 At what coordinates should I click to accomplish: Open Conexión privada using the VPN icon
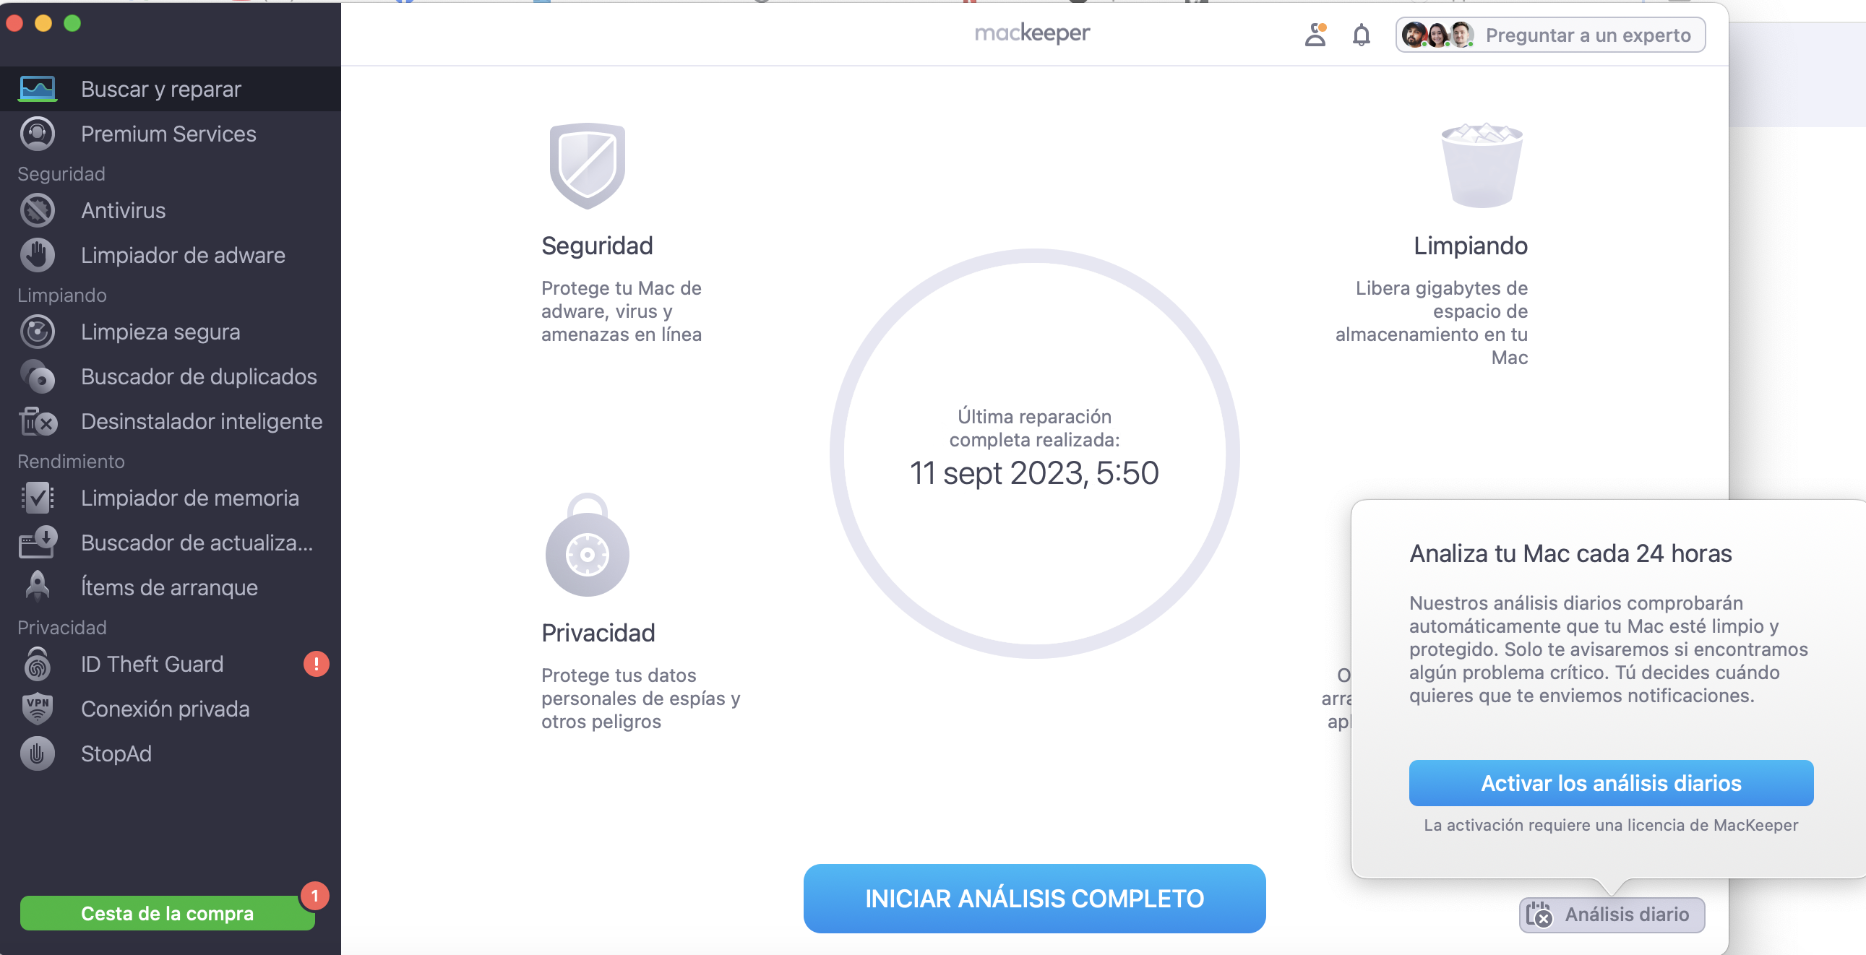(37, 709)
